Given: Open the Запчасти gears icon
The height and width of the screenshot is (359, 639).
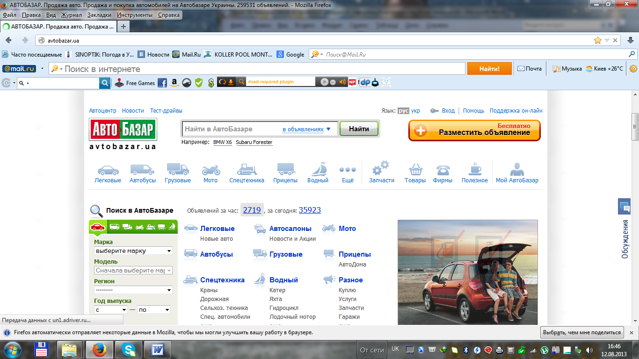Looking at the screenshot, I should [381, 168].
